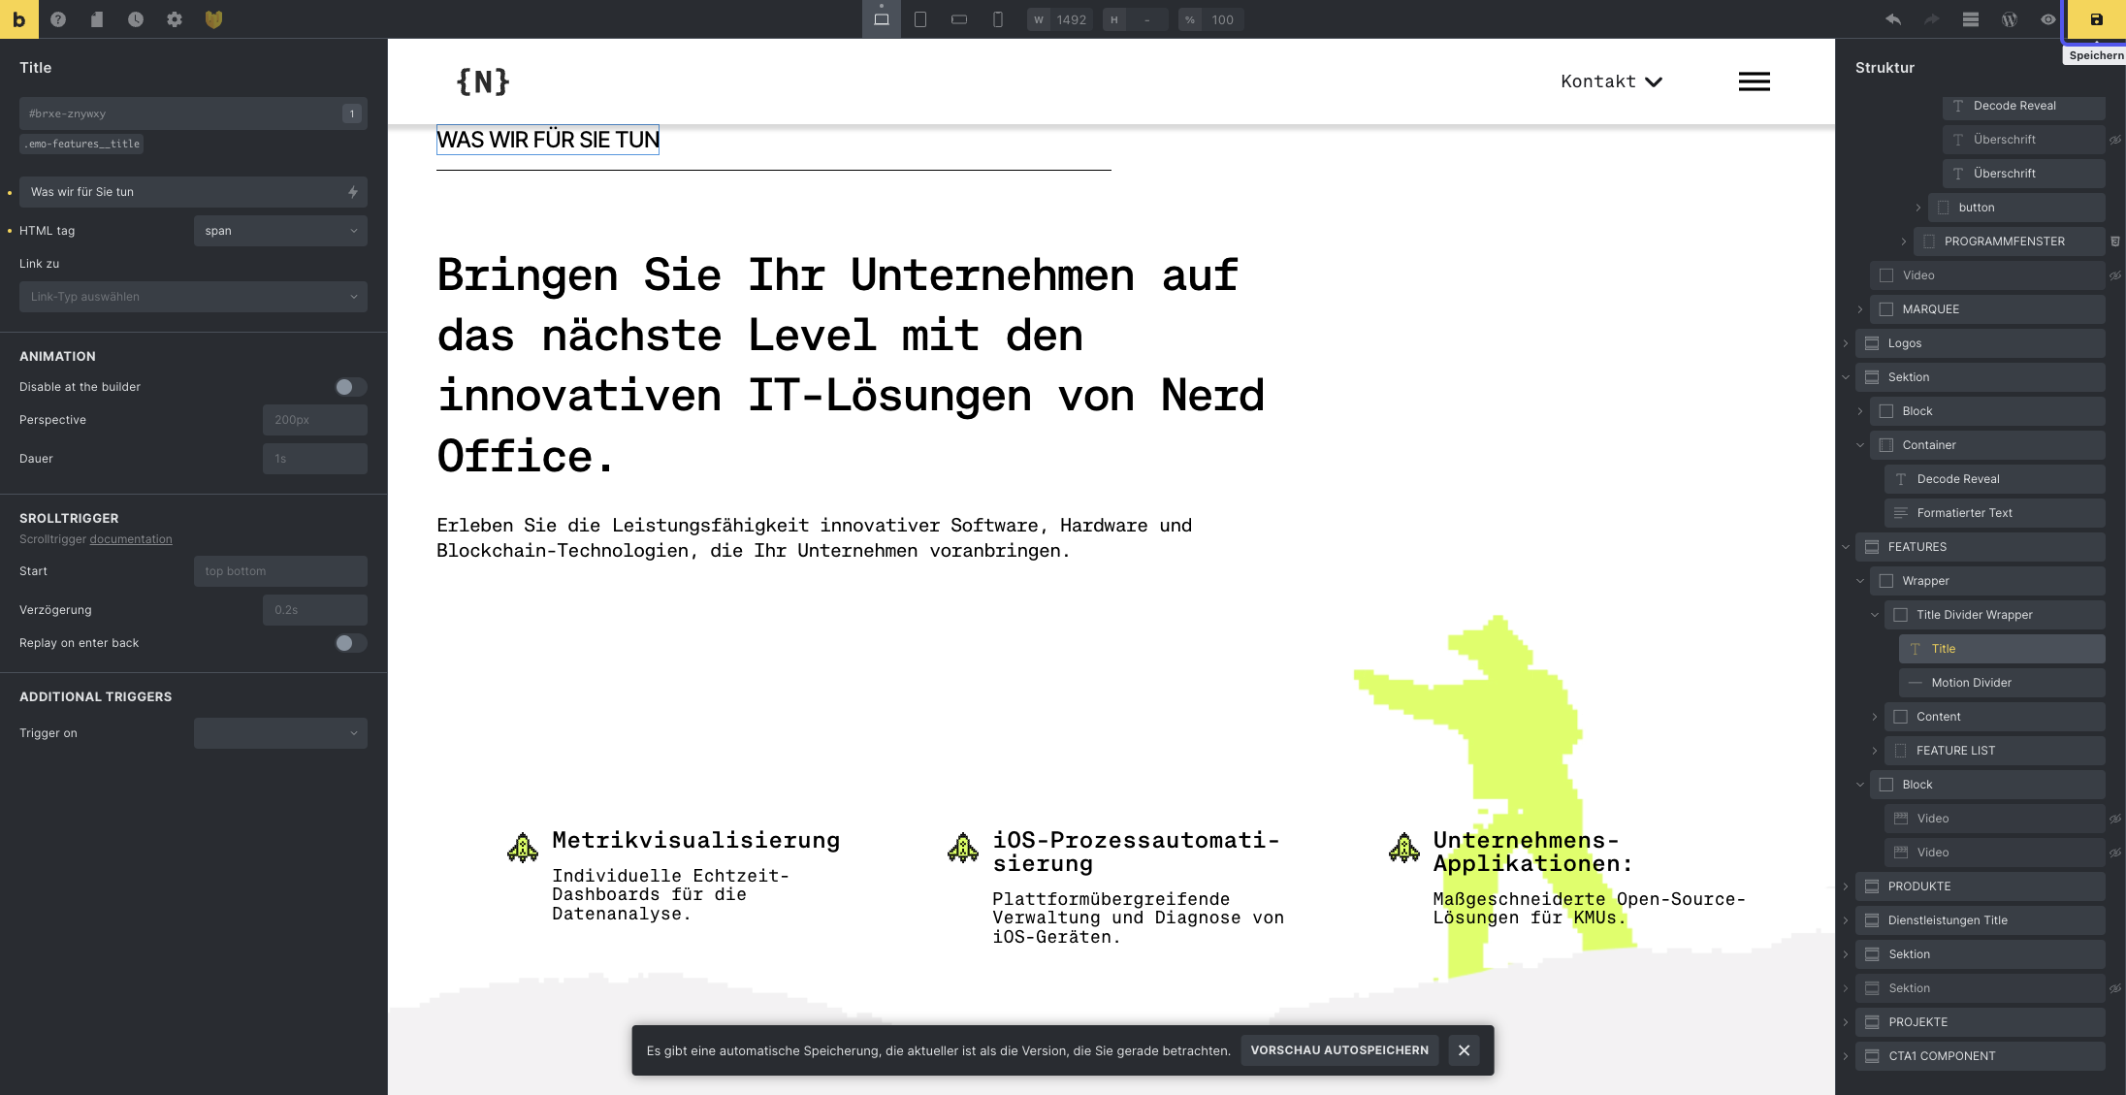Viewport: 2126px width, 1095px height.
Task: Click the Dauer input field
Action: (x=315, y=459)
